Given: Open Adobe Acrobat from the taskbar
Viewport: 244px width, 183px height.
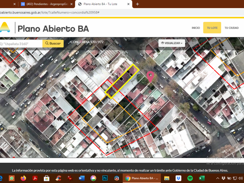Looking at the screenshot, I should coord(35,178).
